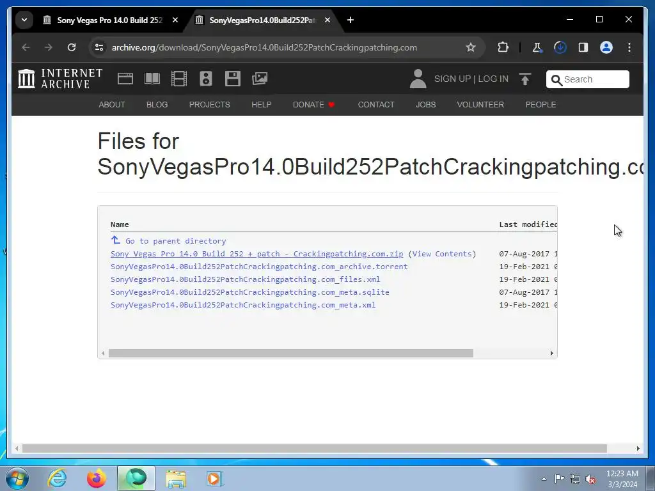Open a new browser tab

tap(351, 20)
